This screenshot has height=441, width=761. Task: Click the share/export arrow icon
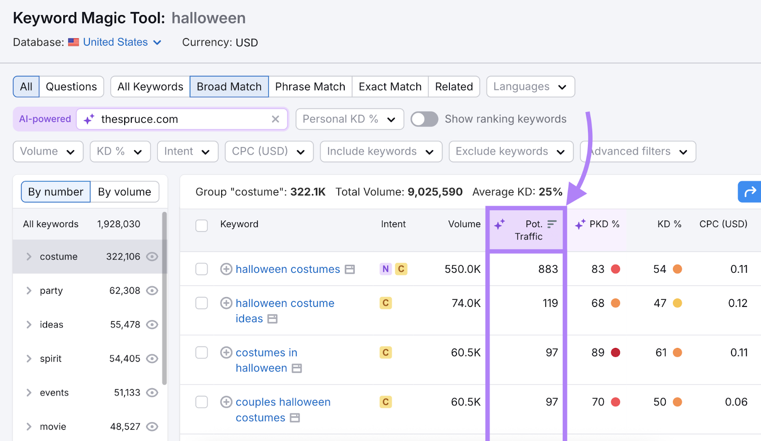pos(749,192)
